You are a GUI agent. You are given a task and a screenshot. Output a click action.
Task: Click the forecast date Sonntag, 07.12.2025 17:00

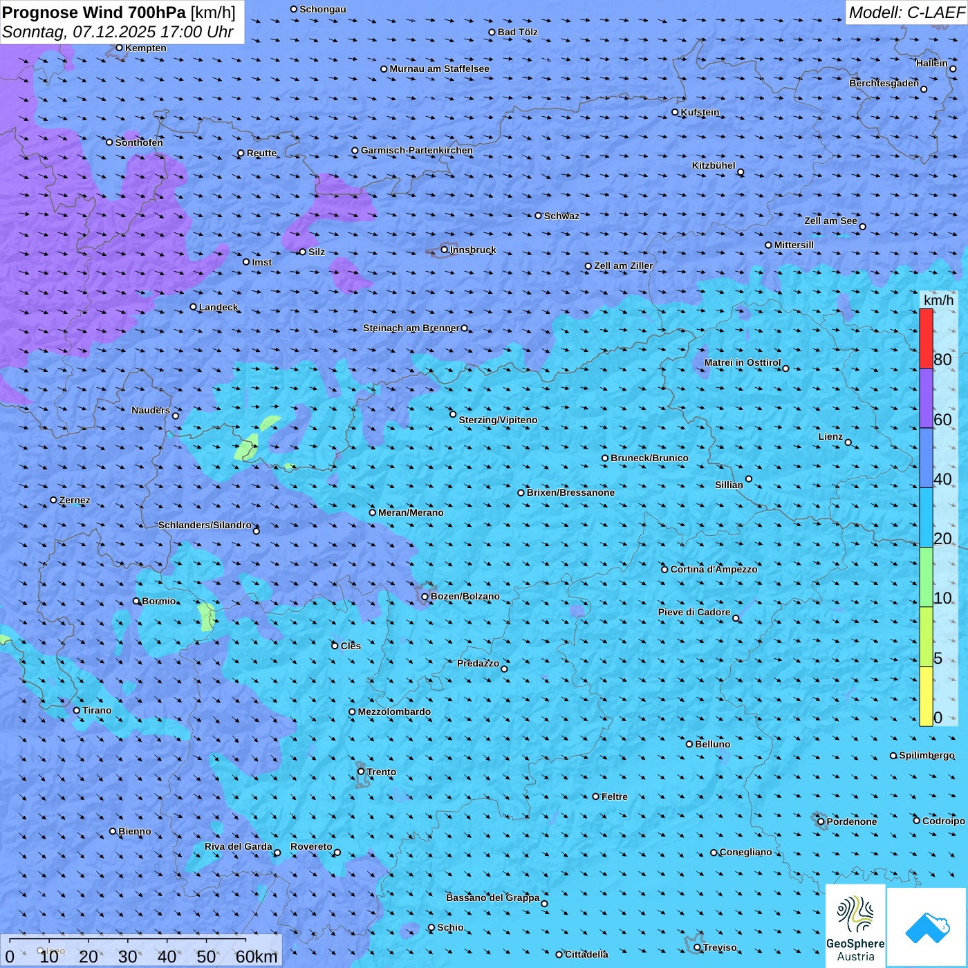(x=118, y=32)
